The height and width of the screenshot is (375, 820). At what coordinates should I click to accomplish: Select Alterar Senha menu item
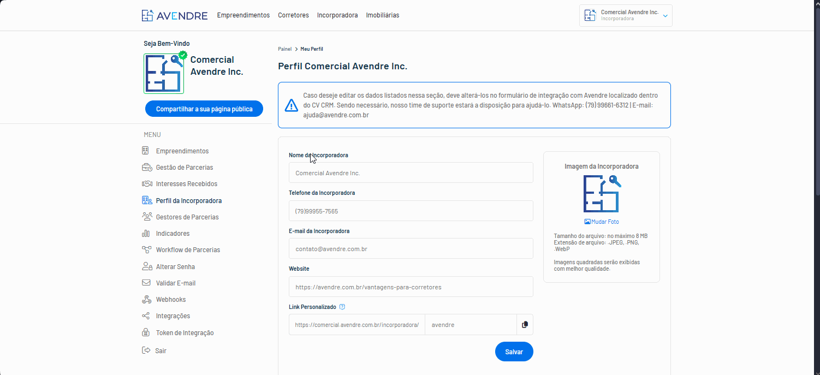tap(176, 266)
